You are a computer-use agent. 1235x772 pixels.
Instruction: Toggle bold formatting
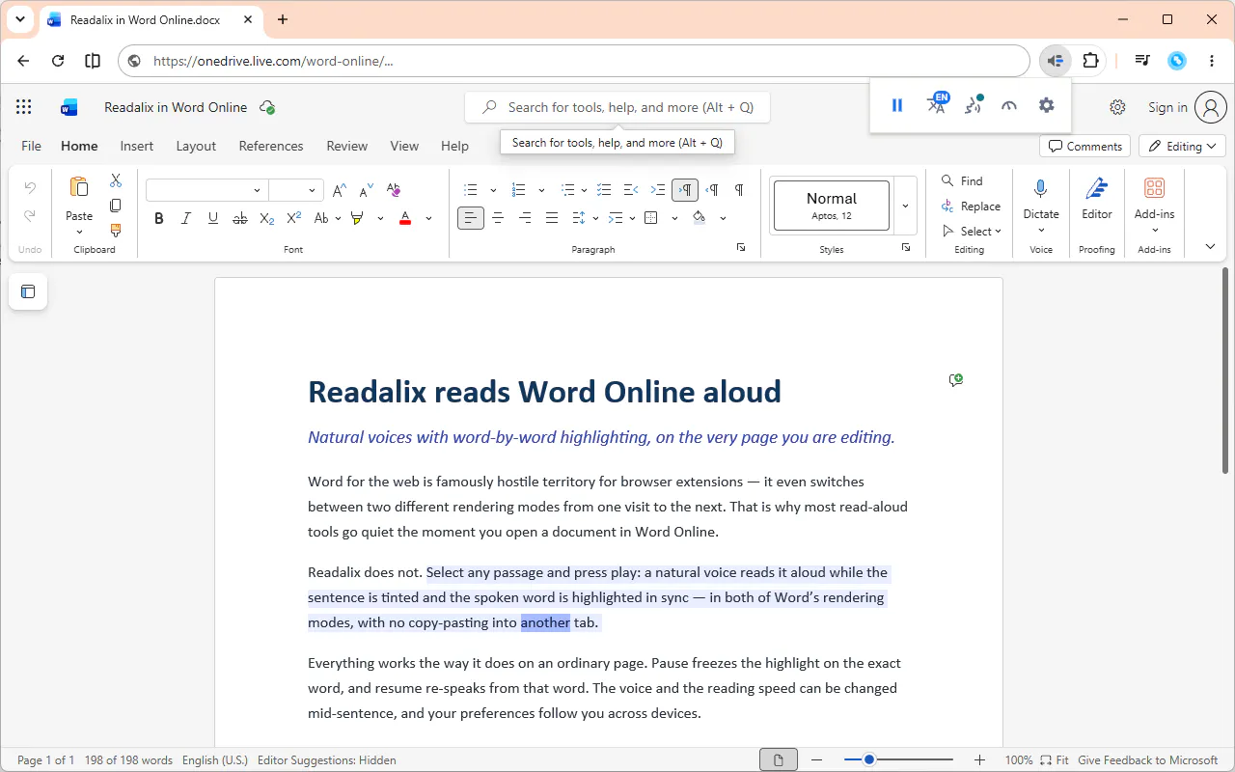159,218
